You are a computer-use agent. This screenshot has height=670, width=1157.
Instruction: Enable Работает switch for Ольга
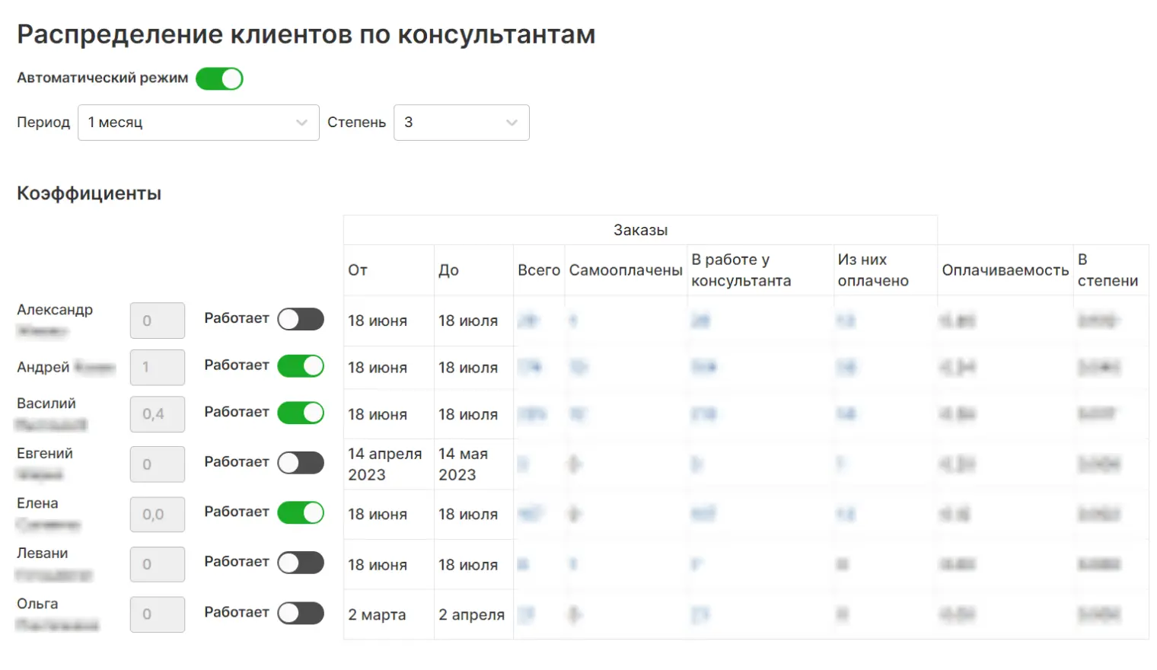tap(301, 613)
